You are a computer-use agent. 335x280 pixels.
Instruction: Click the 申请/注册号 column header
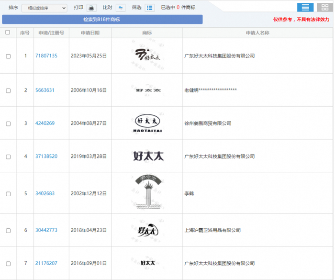tap(51, 33)
